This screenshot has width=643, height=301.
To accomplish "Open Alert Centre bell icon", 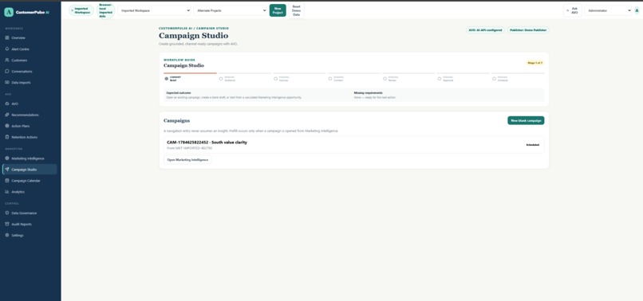I will click(7, 49).
